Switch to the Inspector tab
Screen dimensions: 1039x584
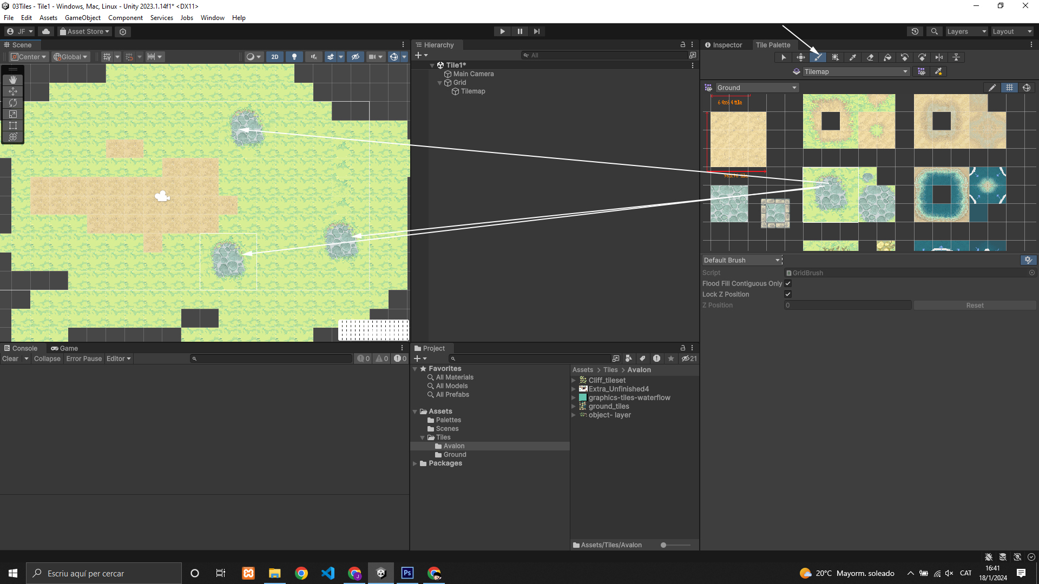click(723, 45)
